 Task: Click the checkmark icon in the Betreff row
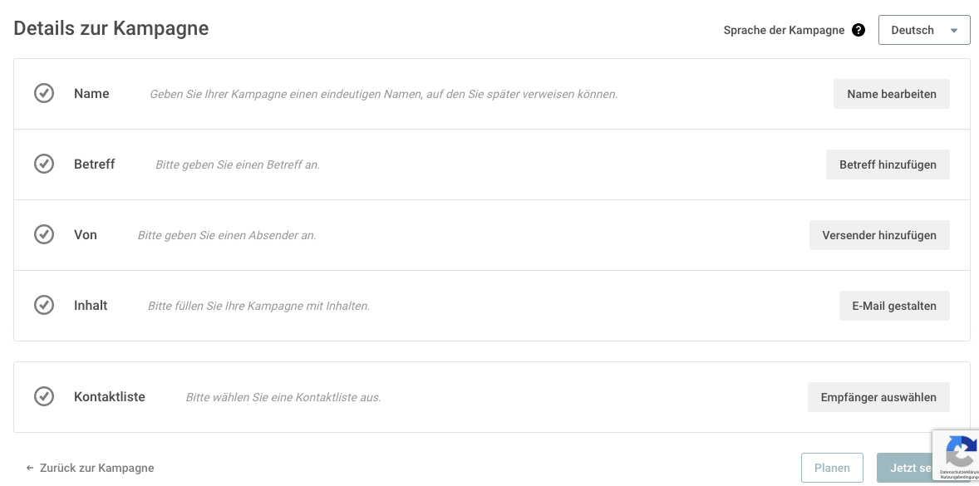tap(44, 164)
